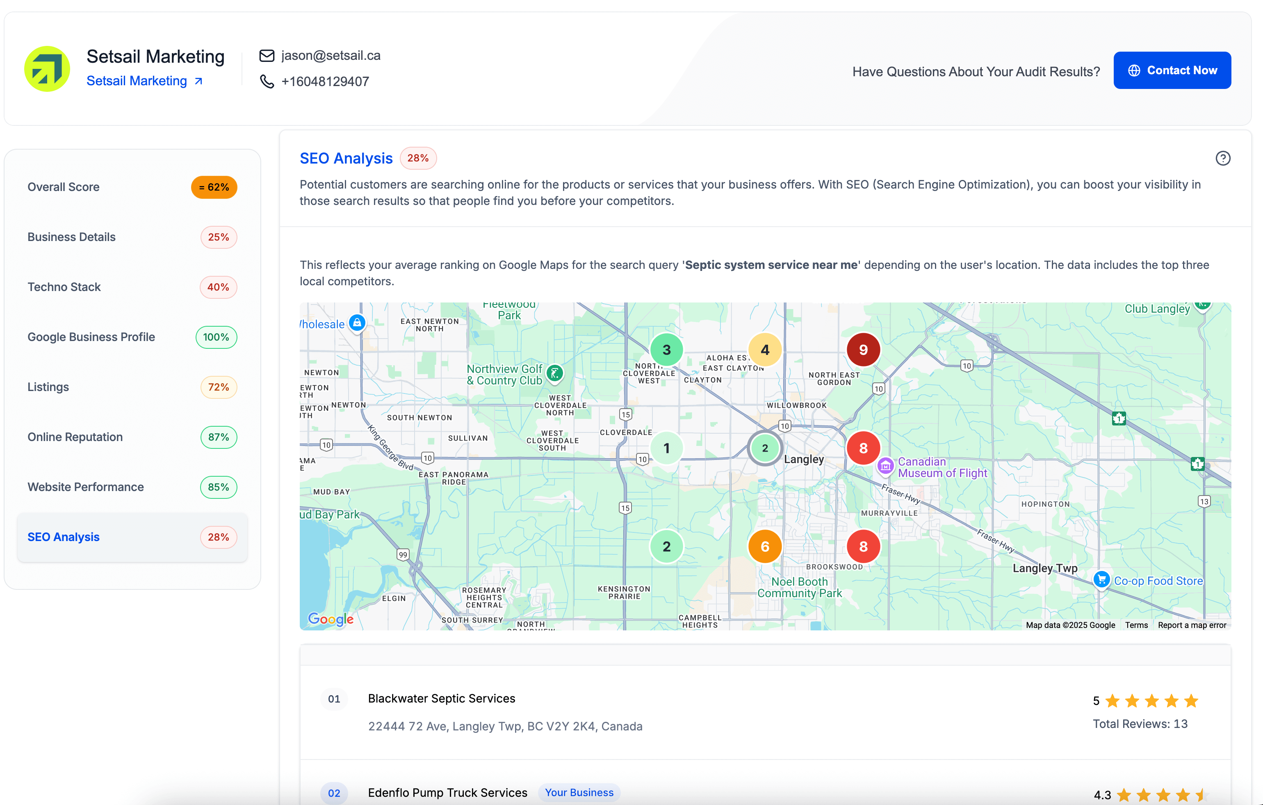Click the Canadian Museum of Flight pin
This screenshot has width=1263, height=805.
click(x=885, y=466)
